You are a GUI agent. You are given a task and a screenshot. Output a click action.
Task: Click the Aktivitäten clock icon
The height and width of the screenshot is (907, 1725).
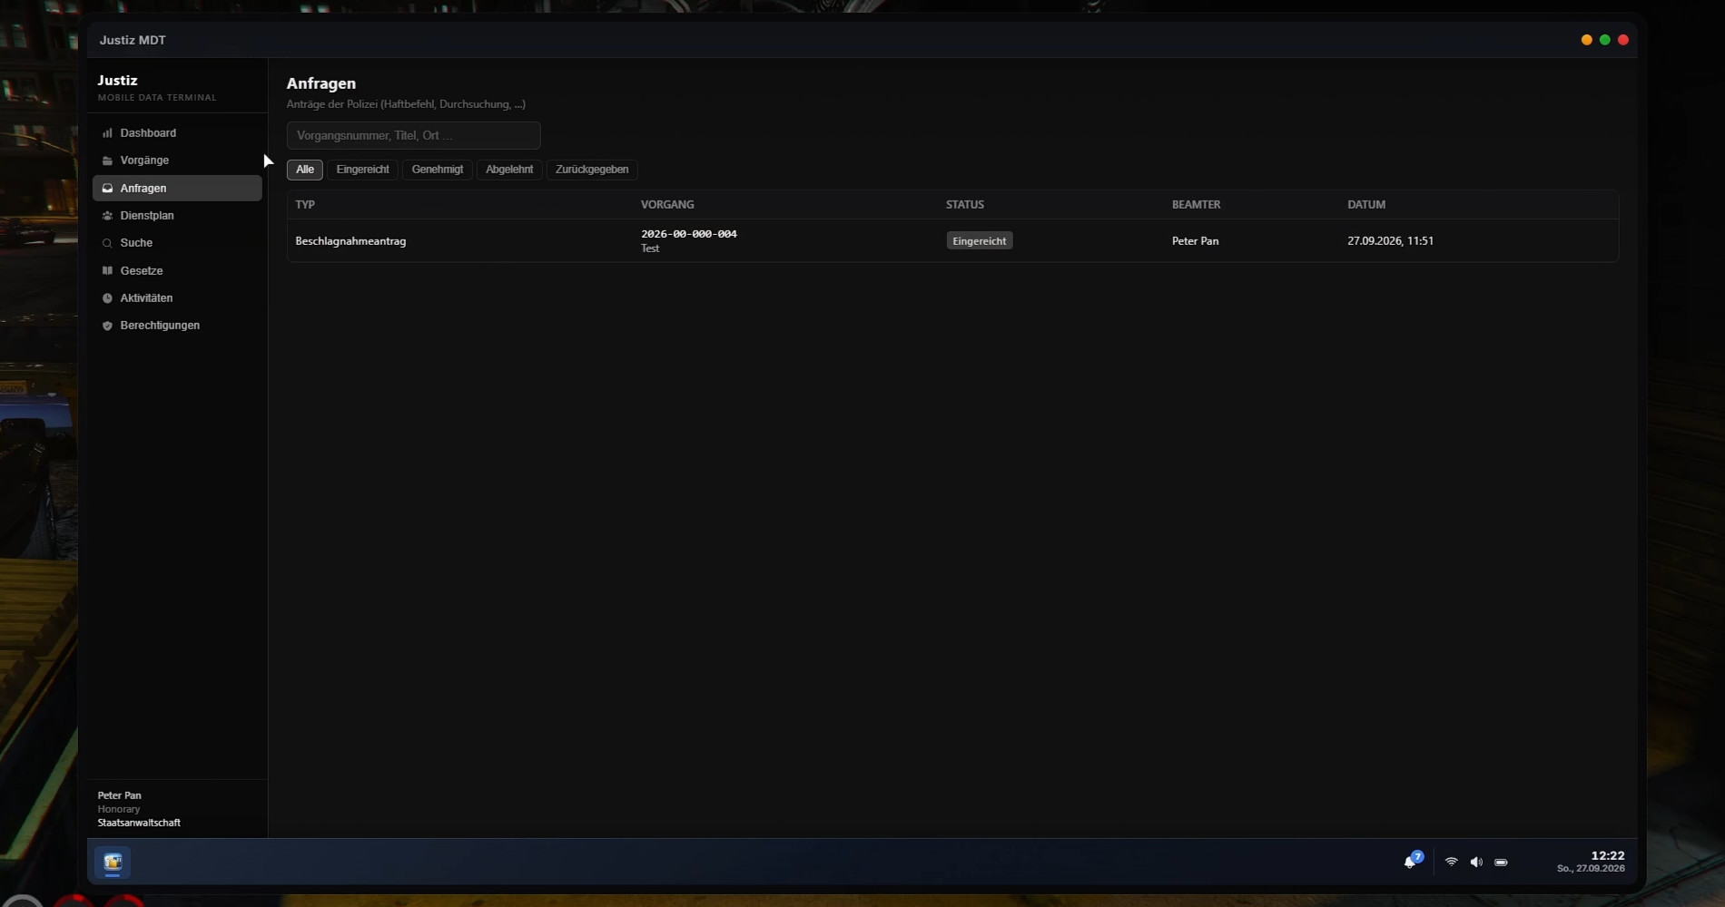[x=107, y=298]
